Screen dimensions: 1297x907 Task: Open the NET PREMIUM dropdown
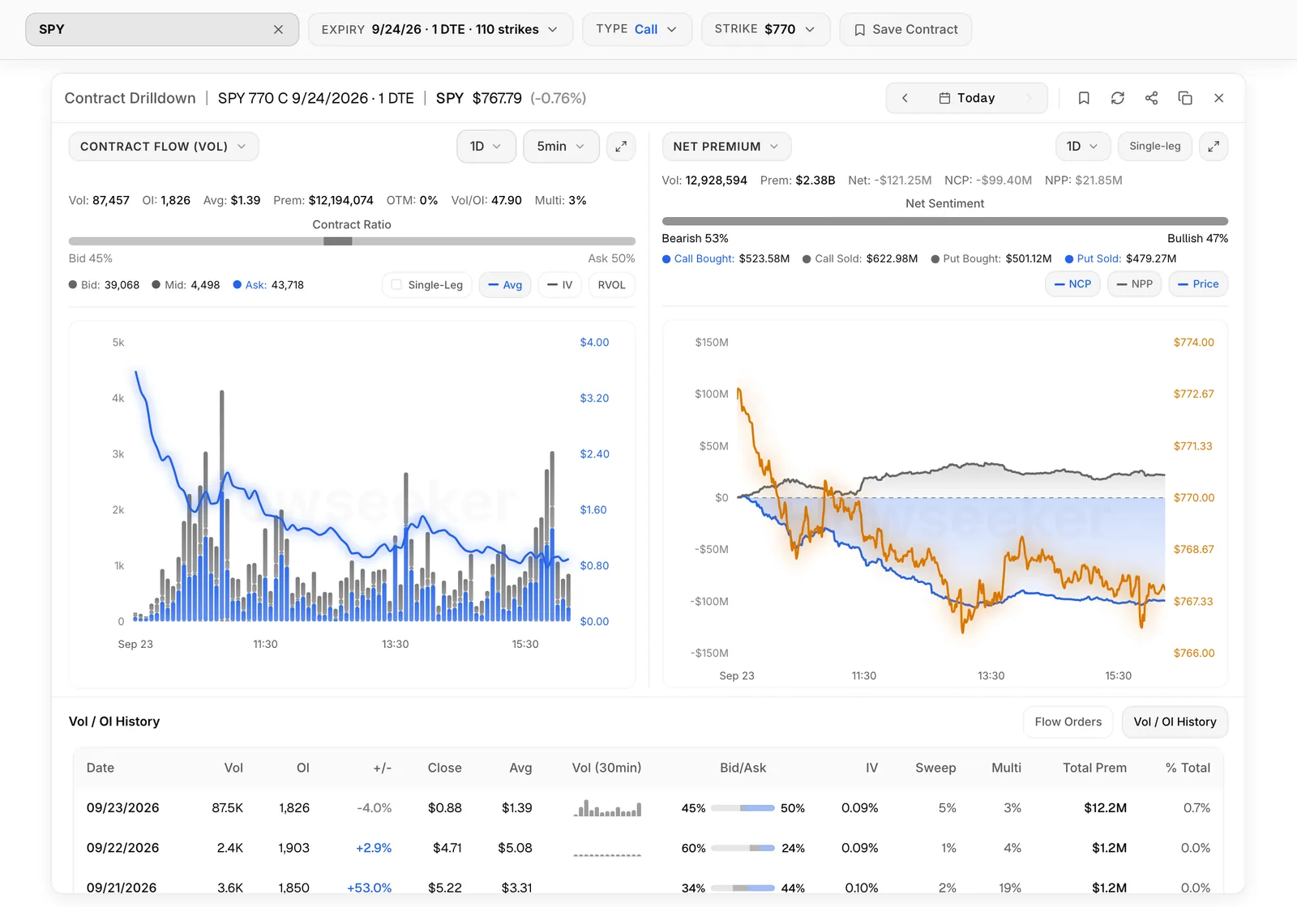(726, 147)
